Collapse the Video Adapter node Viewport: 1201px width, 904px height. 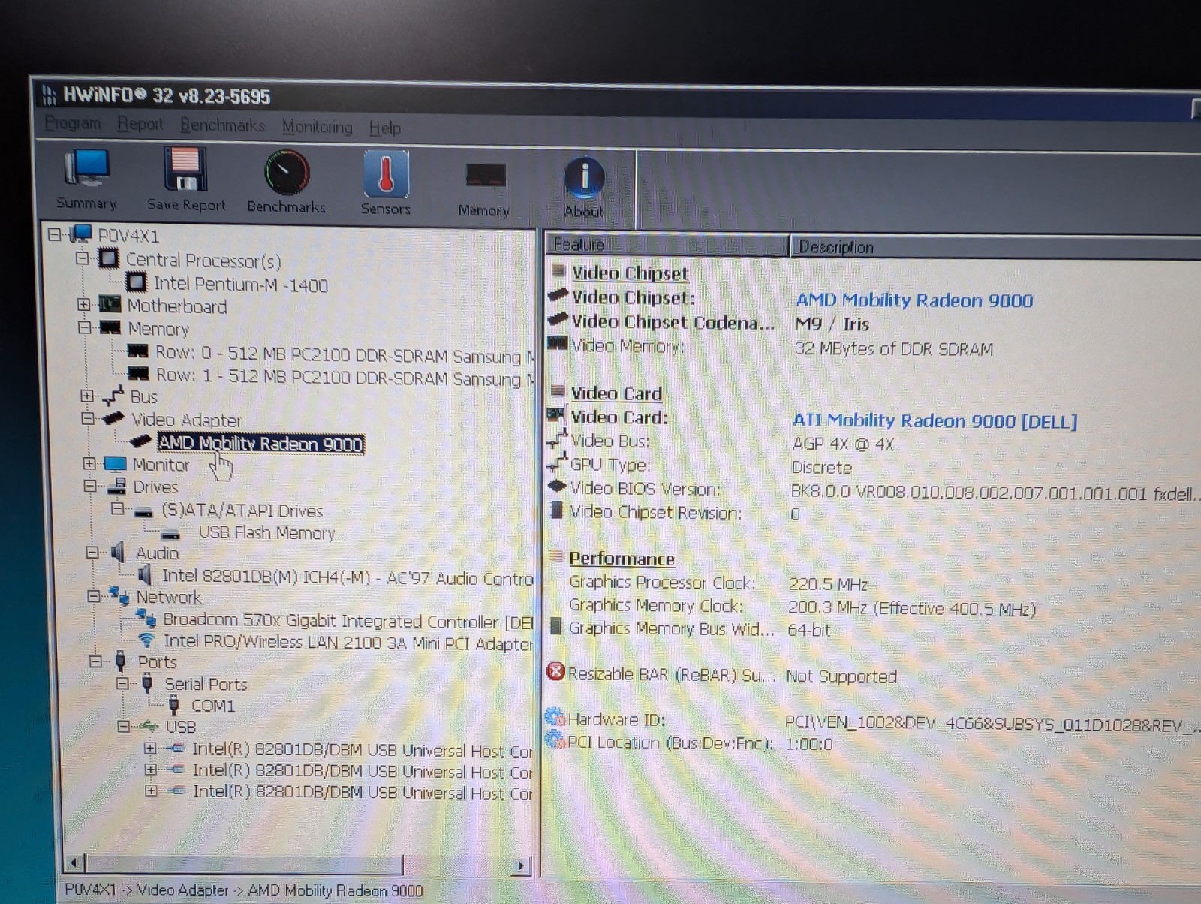click(x=87, y=417)
